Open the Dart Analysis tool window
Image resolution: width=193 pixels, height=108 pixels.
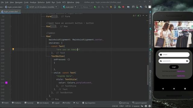point(43,103)
